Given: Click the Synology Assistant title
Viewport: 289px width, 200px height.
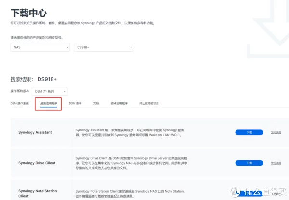Looking at the screenshot, I should click(x=35, y=132).
